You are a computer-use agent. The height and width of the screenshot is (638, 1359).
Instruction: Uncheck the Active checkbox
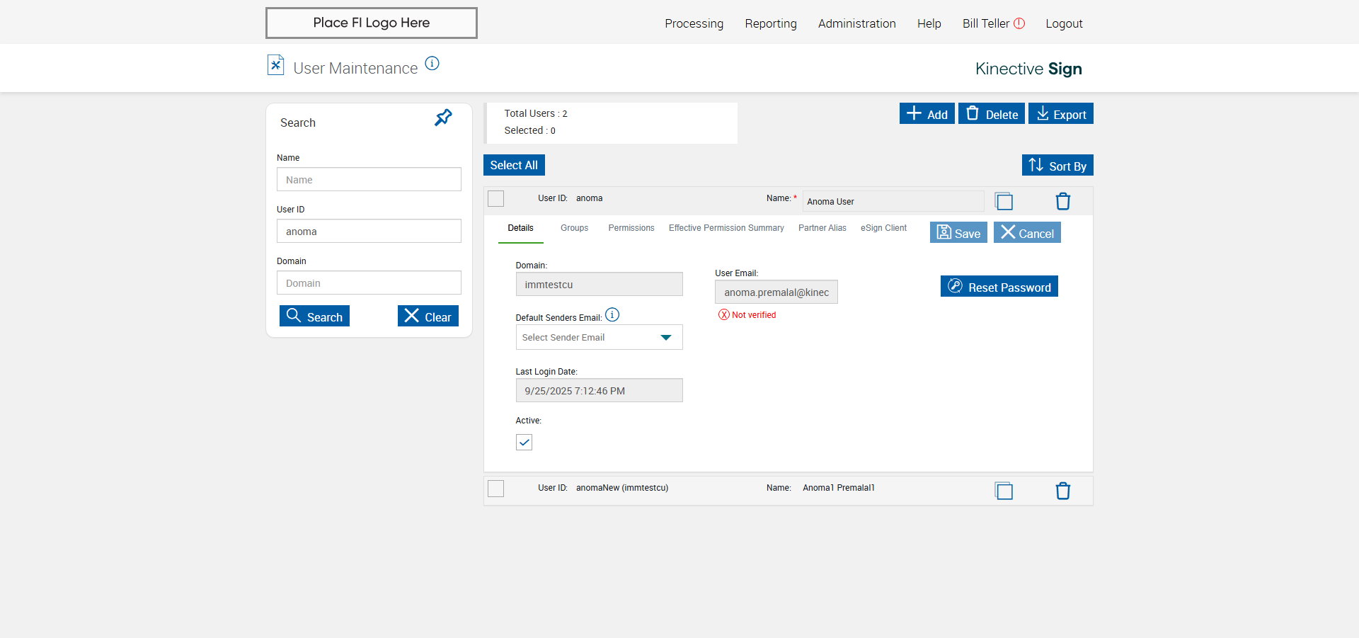524,443
